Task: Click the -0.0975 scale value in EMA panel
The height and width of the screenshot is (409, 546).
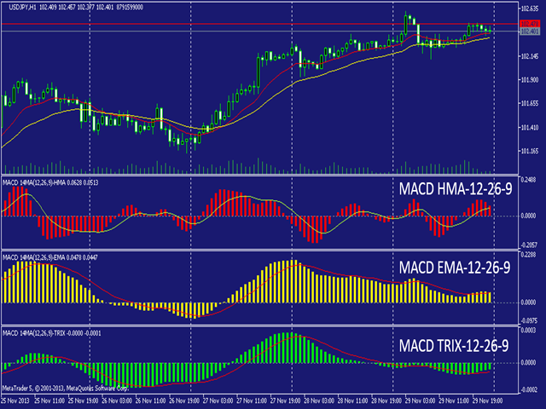Action: point(529,320)
